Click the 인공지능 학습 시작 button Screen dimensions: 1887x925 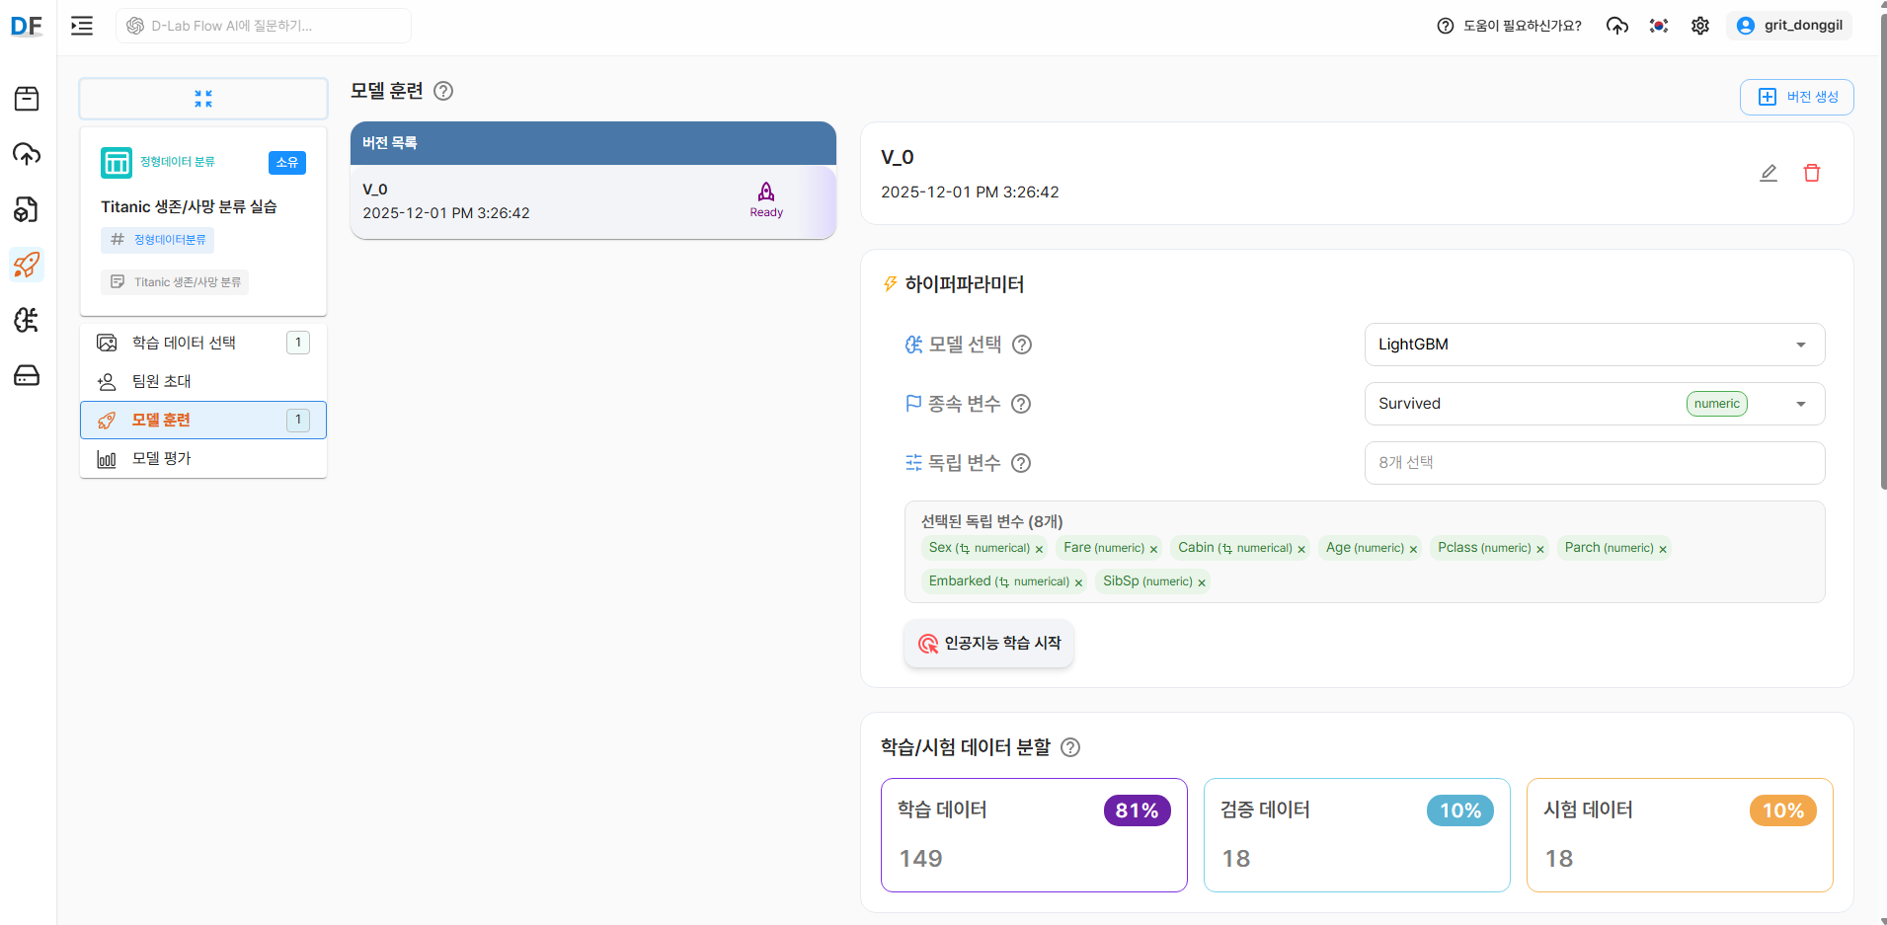pos(987,643)
